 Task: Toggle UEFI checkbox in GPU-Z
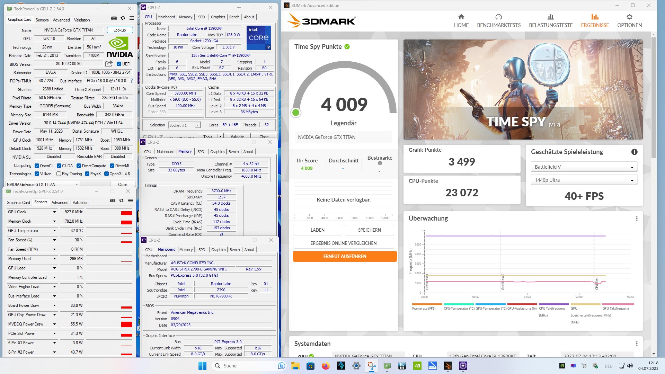pyautogui.click(x=119, y=64)
